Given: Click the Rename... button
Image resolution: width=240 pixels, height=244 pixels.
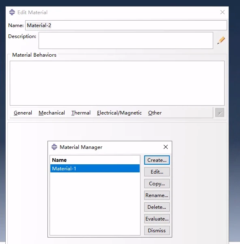Looking at the screenshot, I should point(157,195).
